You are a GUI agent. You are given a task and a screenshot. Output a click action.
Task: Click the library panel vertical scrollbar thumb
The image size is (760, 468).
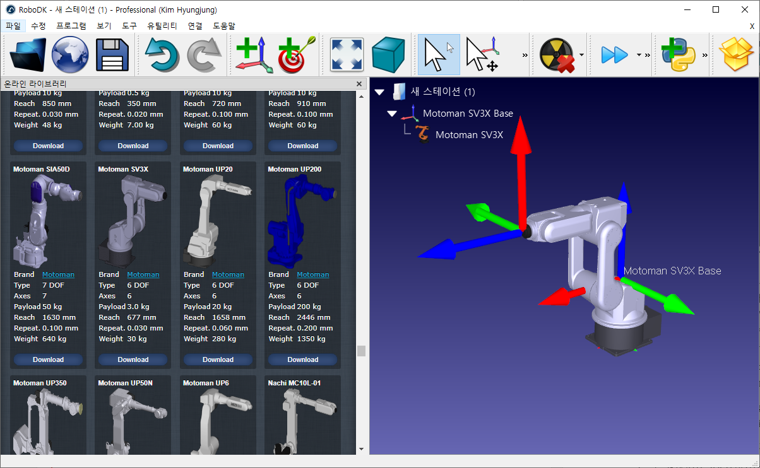pos(361,351)
